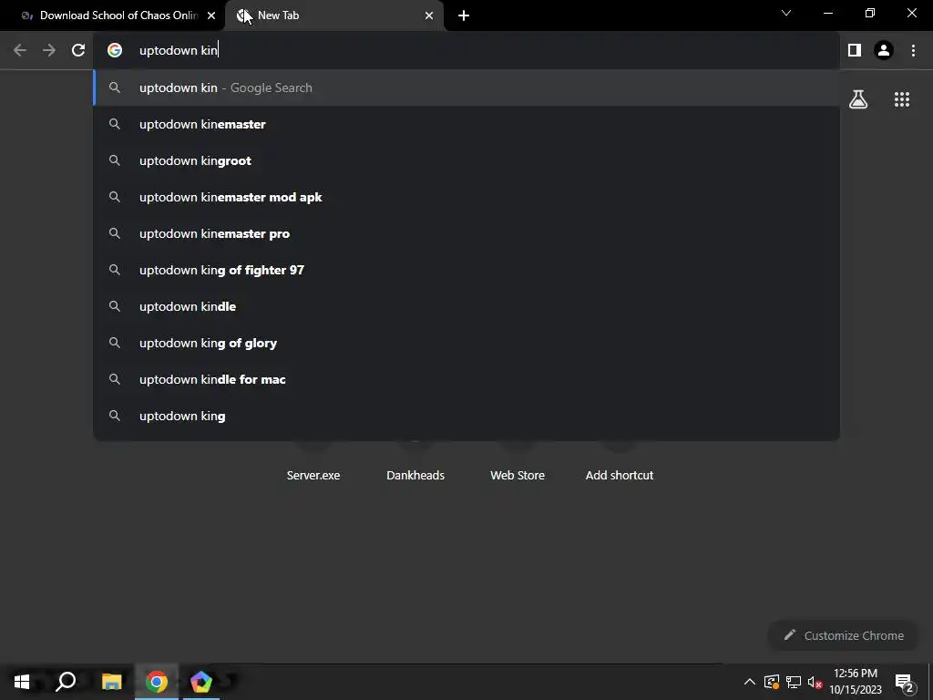Go forward using the forward arrow

pyautogui.click(x=49, y=50)
